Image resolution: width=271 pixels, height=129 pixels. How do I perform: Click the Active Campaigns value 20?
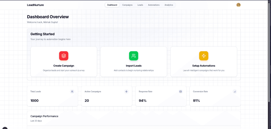tap(87, 101)
